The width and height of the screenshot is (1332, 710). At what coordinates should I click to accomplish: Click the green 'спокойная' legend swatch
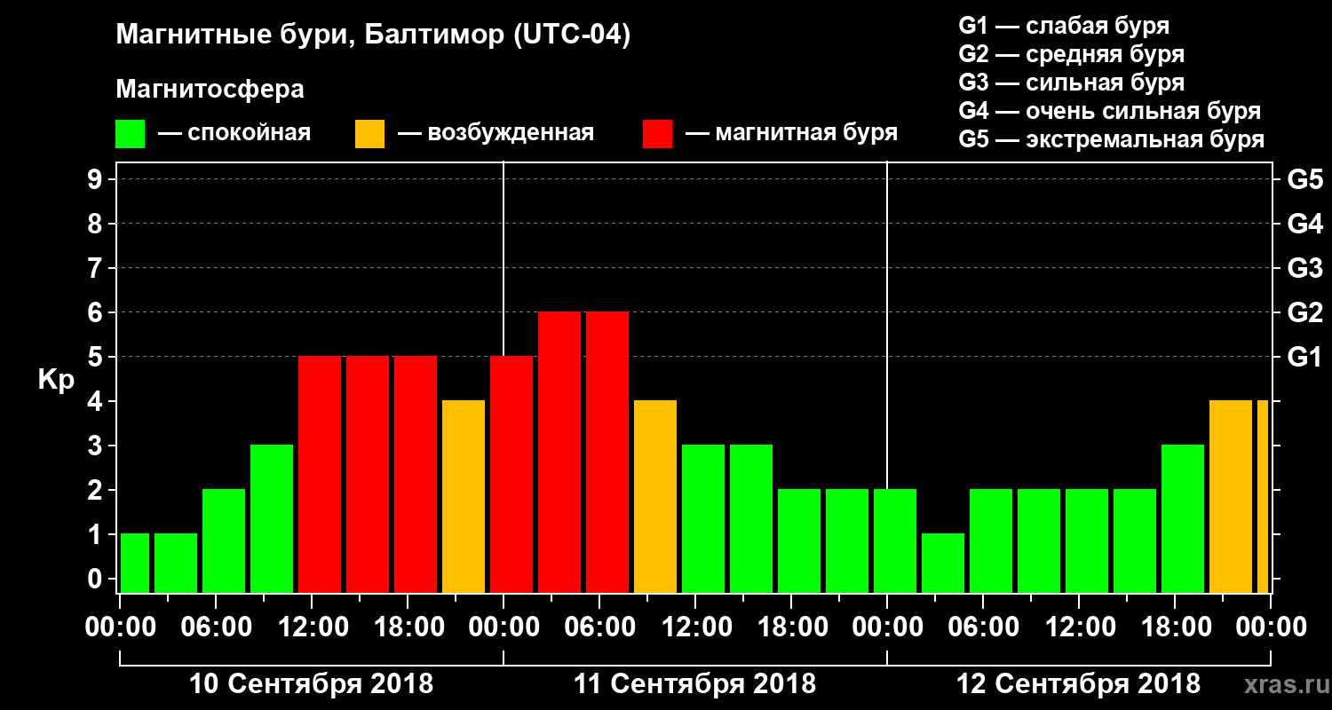point(130,134)
